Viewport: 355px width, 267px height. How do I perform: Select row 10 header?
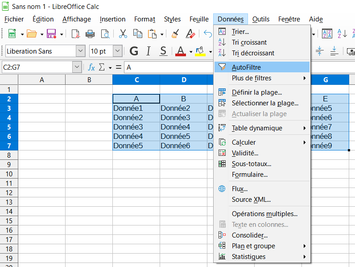[9, 174]
